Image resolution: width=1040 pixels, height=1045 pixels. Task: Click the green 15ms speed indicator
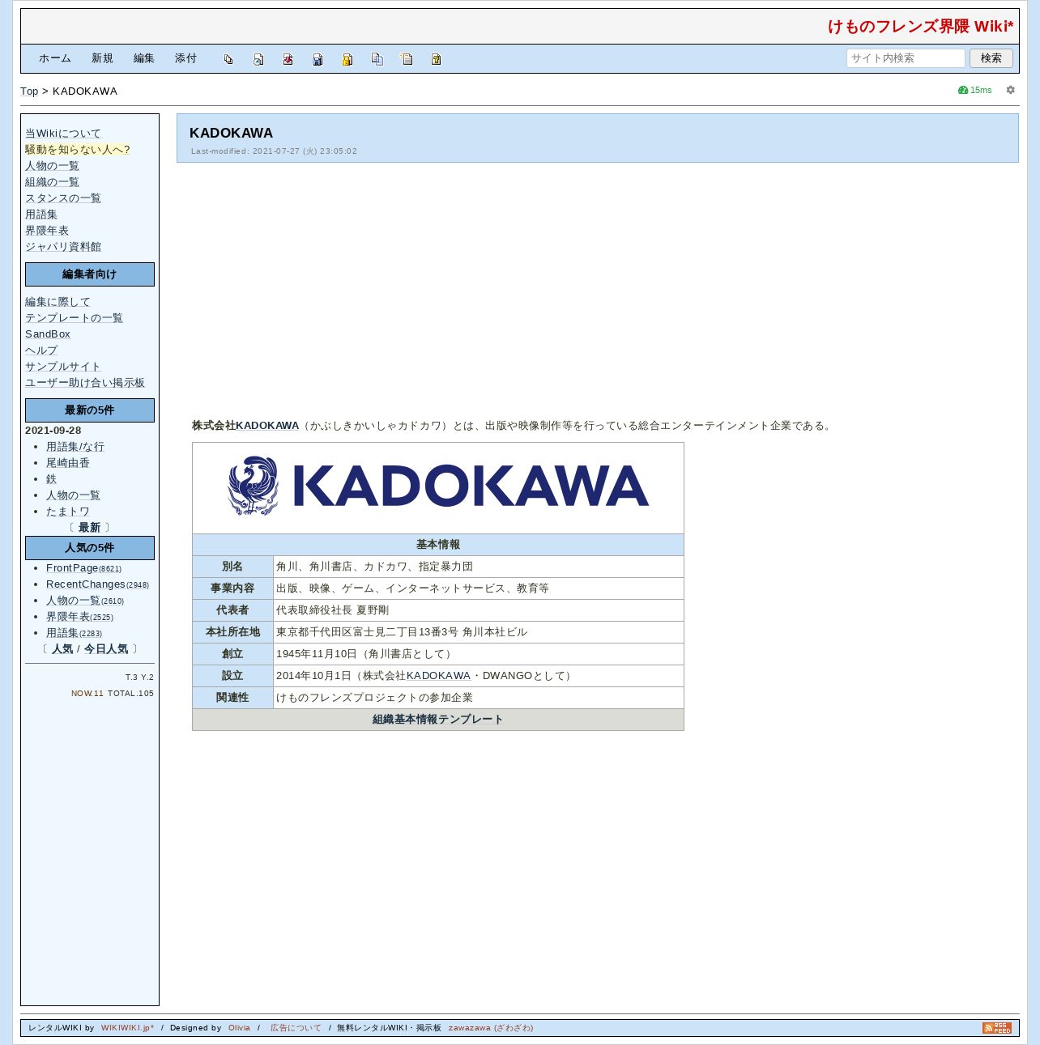(x=974, y=90)
